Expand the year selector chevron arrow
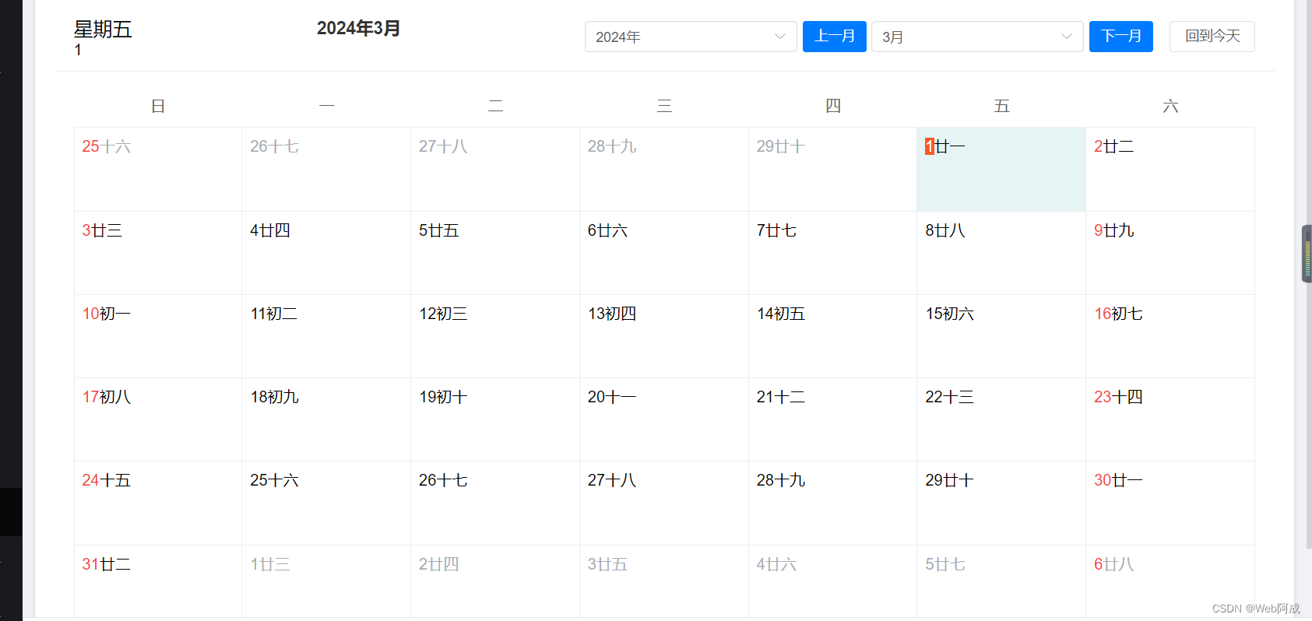 click(x=779, y=37)
